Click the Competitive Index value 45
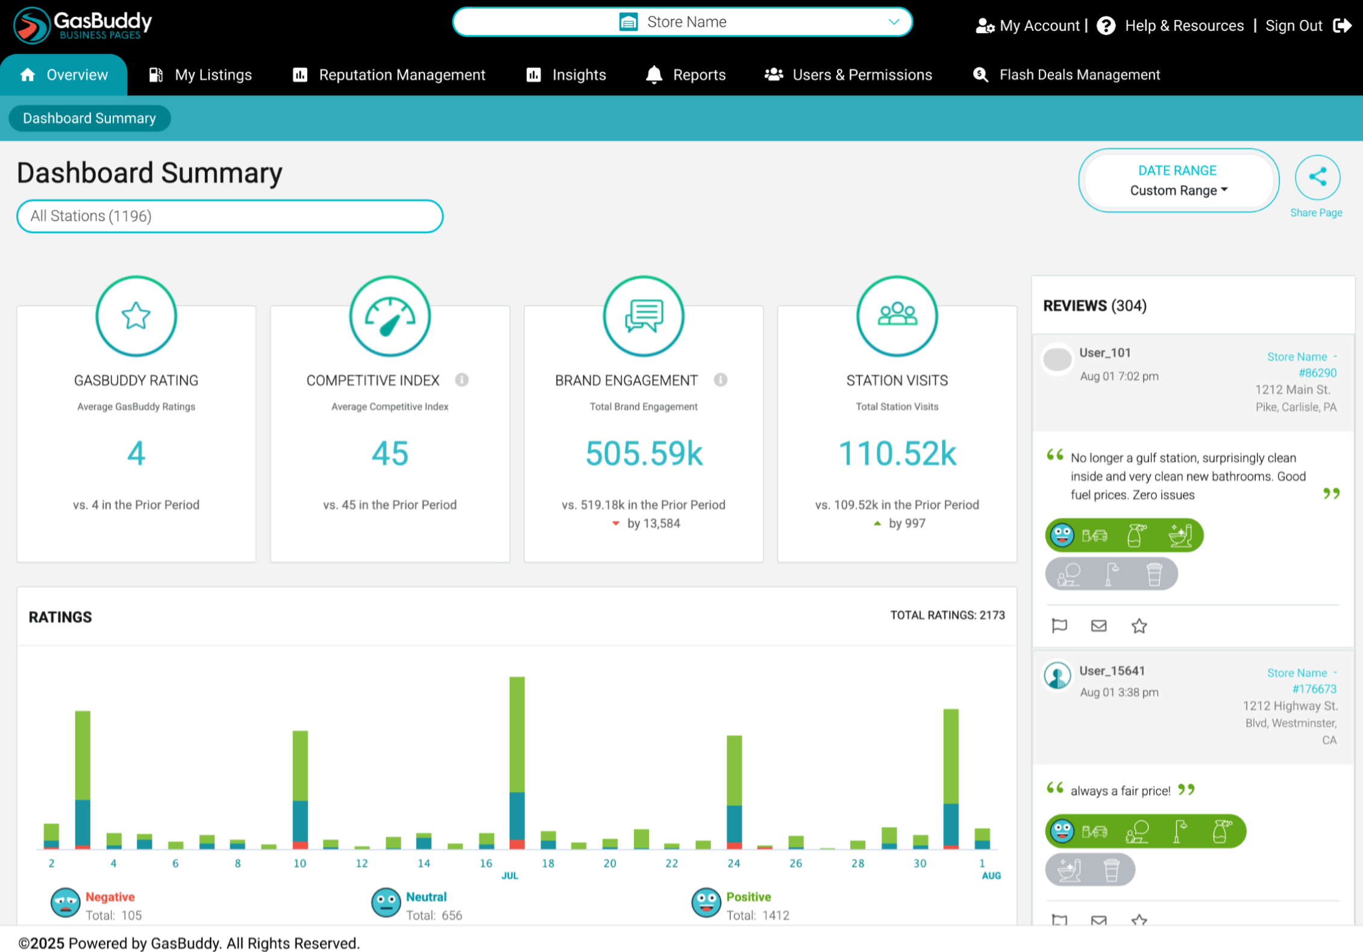Screen dimensions: 1363x952 click(390, 454)
